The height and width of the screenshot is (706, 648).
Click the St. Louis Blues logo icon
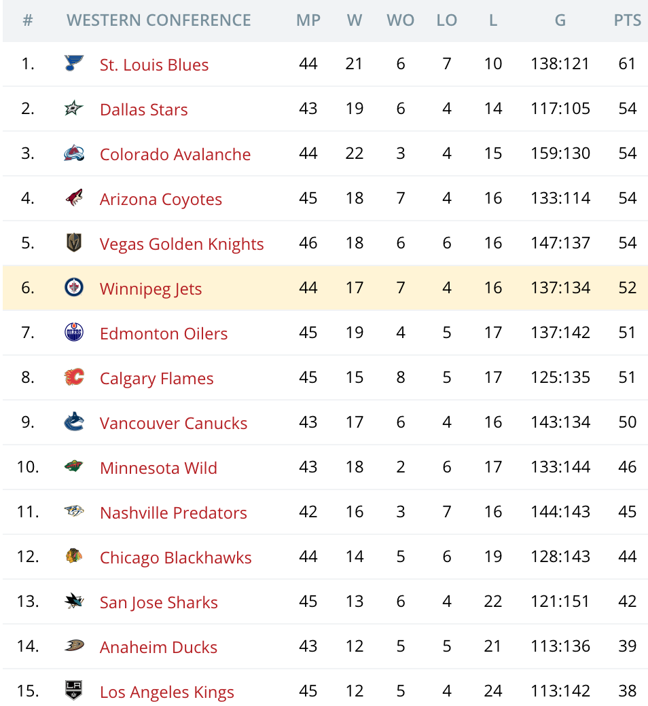click(x=74, y=64)
